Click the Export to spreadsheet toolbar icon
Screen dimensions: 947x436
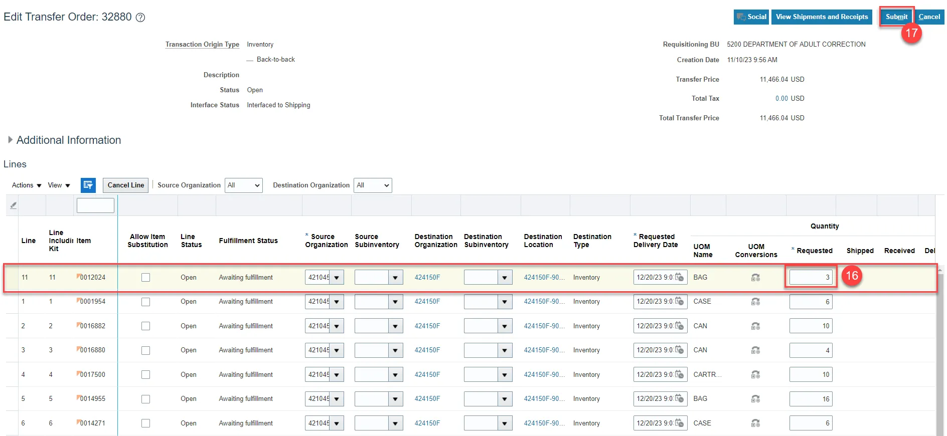coord(88,185)
